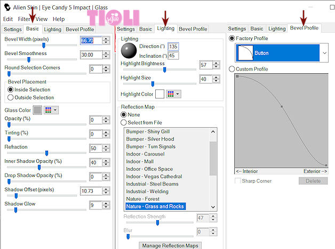
Task: Open the Settings tab in middle panel
Action: (126, 29)
